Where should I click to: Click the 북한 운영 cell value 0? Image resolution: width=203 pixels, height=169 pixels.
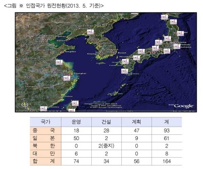point(76,146)
